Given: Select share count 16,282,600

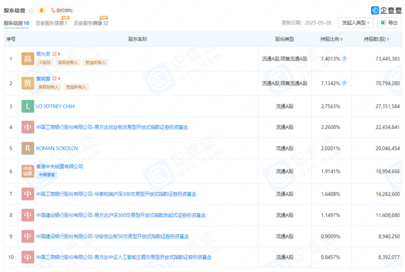Looking at the screenshot, I should [388, 194].
